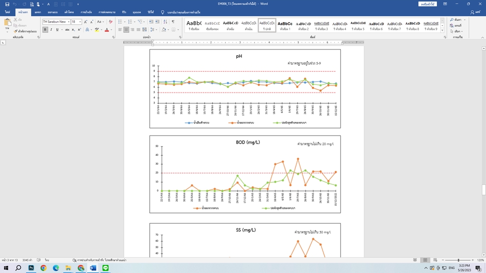
Task: Open the Find search icon
Action: click(x=452, y=20)
